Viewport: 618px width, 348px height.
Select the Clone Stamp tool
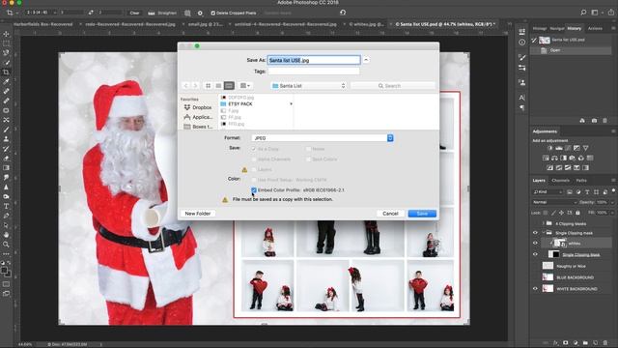pyautogui.click(x=6, y=139)
